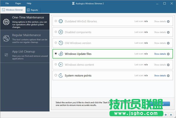Click the Windows demo content dashed circle icon
The height and width of the screenshot is (118, 176).
[x=61, y=65]
